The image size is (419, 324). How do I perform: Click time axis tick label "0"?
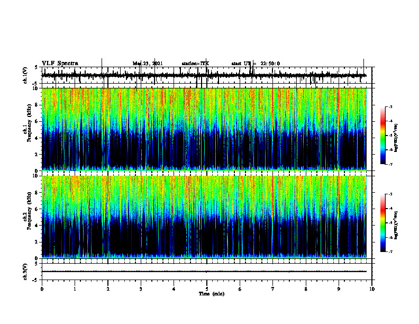42,289
